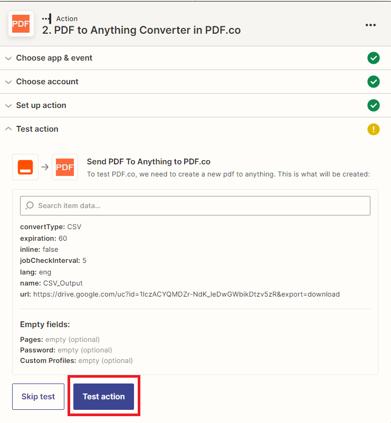Select the jobCheckInterval: 5 row
The image size is (391, 423).
[x=53, y=260]
